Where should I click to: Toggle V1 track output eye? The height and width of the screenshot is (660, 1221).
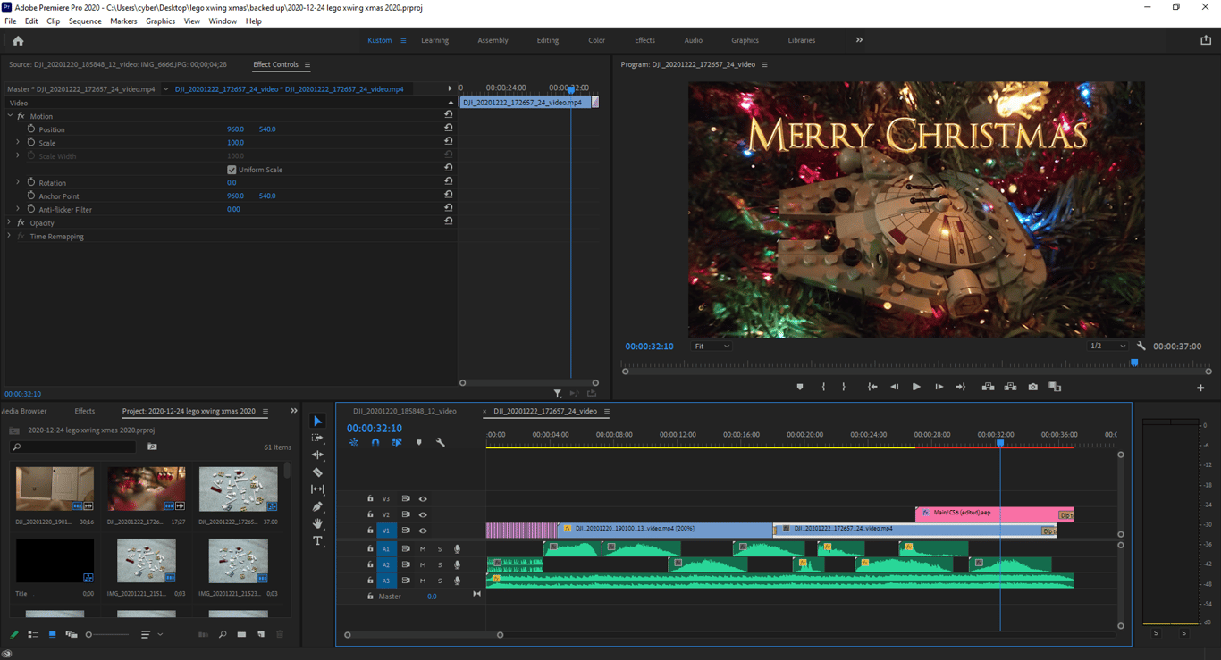[423, 531]
